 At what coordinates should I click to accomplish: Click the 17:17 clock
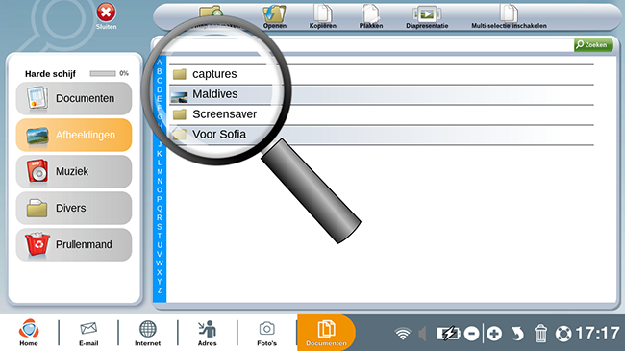point(597,334)
